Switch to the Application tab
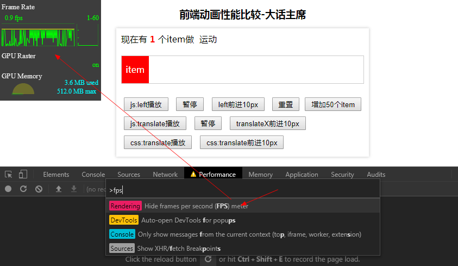458x266 pixels. 302,175
